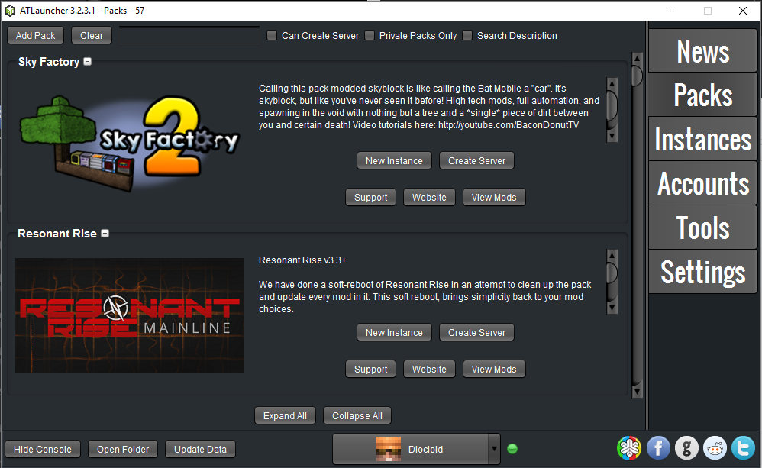
Task: Click the main pack list scrollbar
Action: pos(637,229)
